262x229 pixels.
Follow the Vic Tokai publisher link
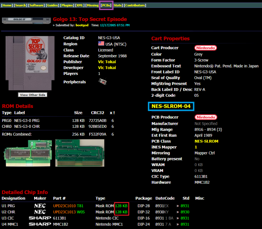107,62
